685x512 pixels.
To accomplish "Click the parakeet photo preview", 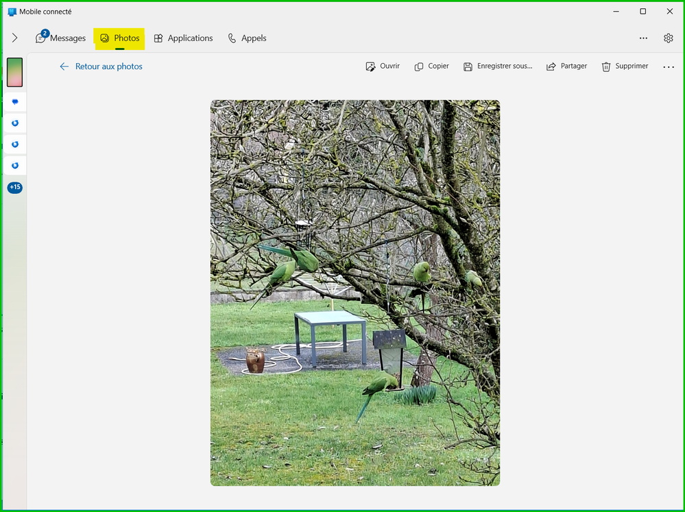I will point(355,293).
